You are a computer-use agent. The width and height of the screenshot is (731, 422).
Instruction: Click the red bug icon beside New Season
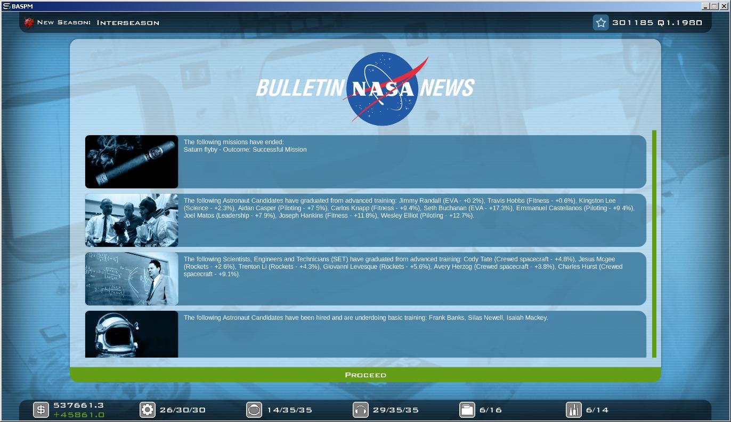click(x=29, y=22)
